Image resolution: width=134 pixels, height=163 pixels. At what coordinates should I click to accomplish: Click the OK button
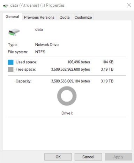[x=58, y=157]
